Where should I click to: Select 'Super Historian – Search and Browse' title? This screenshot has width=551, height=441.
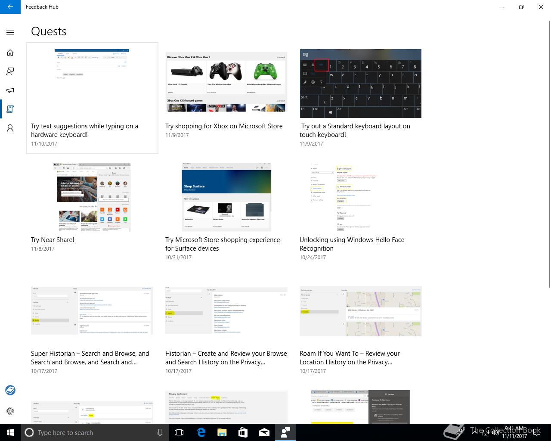(x=90, y=358)
